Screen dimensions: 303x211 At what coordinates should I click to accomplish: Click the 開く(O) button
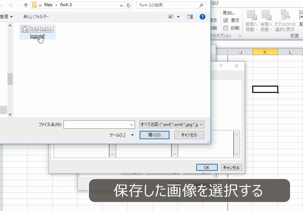coord(154,135)
